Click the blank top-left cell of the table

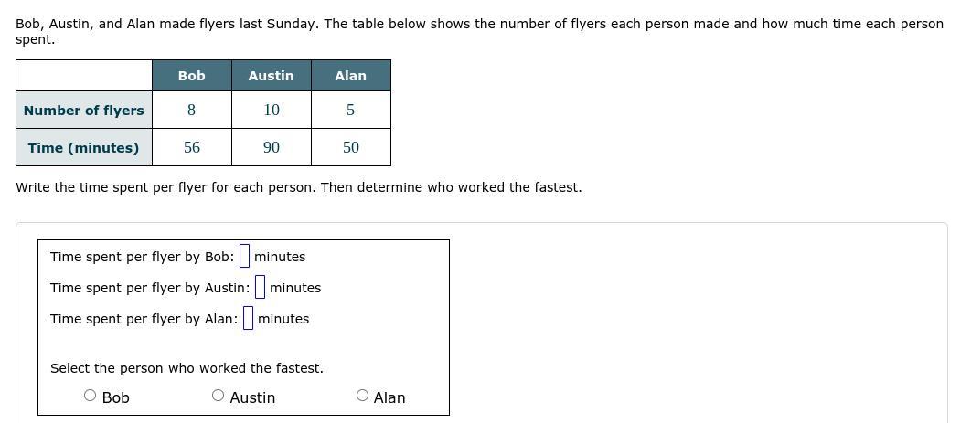point(83,76)
